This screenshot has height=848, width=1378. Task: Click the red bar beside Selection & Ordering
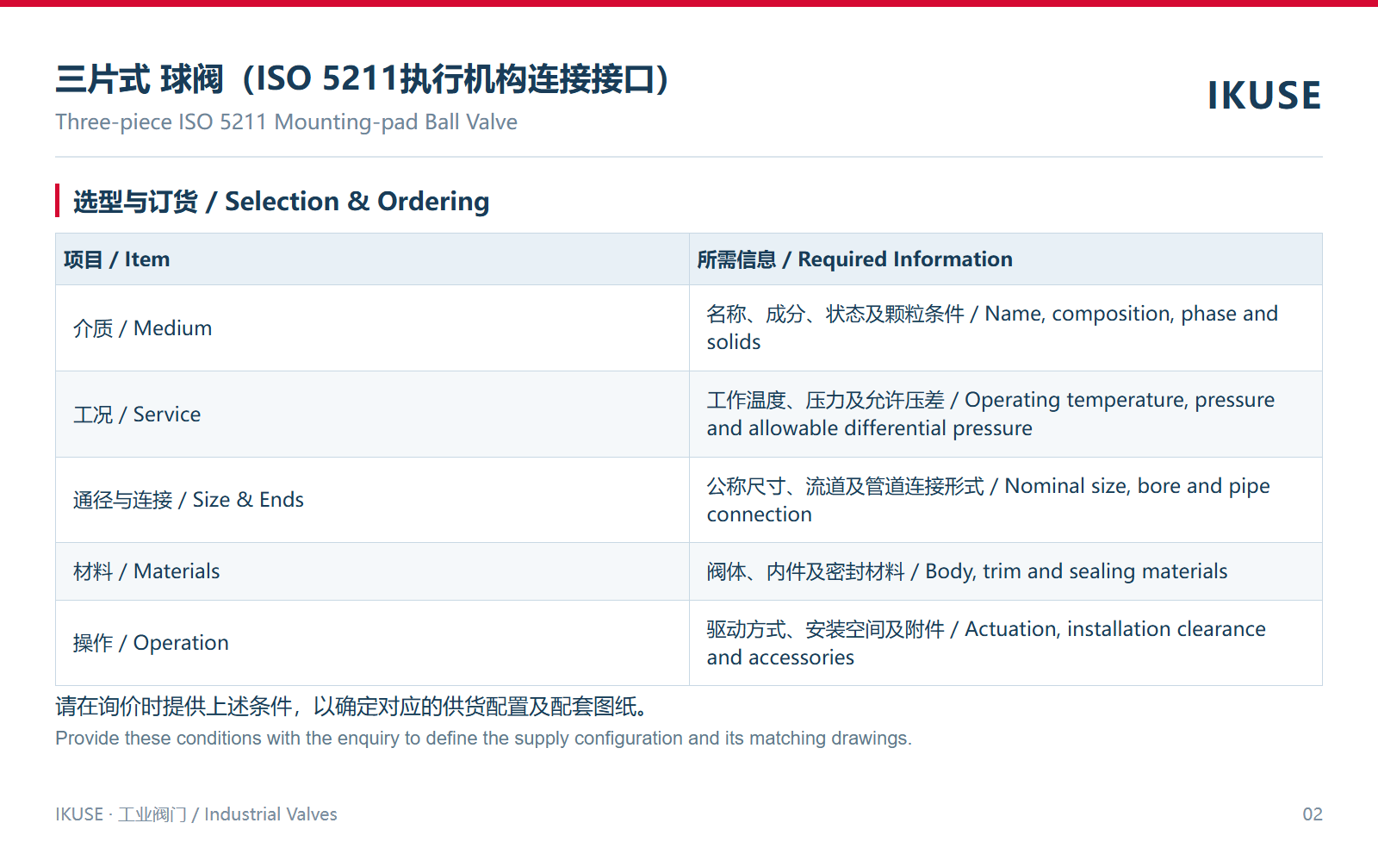58,201
